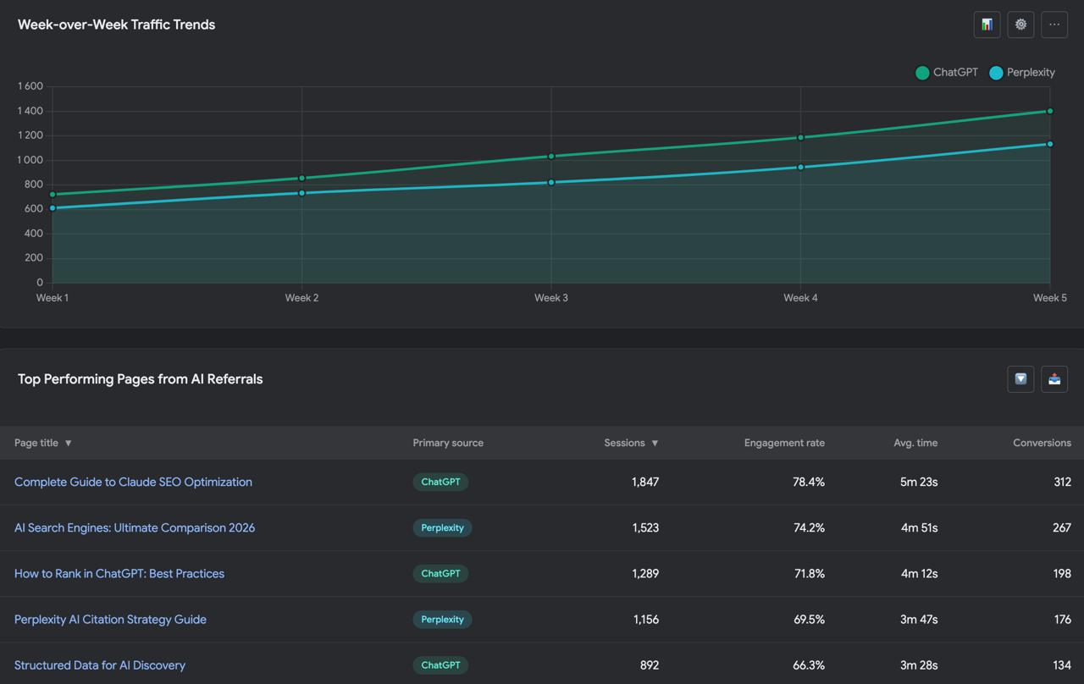Click the engagement rate 71.8%

pyautogui.click(x=809, y=573)
